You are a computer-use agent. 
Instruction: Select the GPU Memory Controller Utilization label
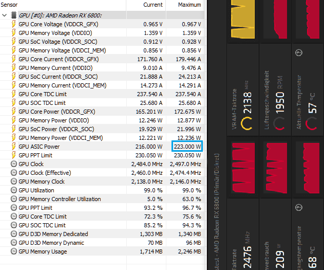click(60, 199)
